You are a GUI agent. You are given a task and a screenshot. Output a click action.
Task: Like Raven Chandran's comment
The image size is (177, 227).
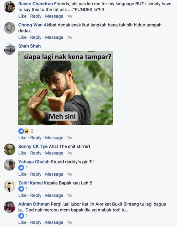click(x=22, y=16)
